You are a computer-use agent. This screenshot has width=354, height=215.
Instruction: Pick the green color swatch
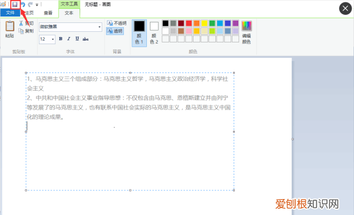pyautogui.click(x=212, y=23)
